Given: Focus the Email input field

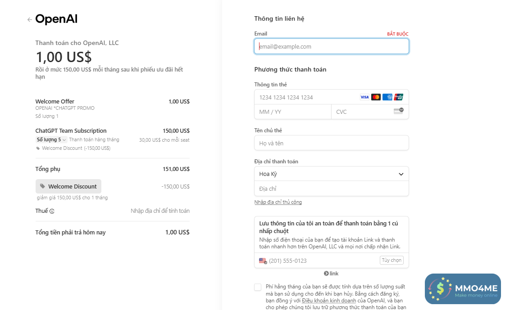Looking at the screenshot, I should [331, 46].
